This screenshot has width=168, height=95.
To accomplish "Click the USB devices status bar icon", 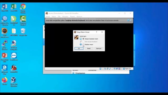I will (110, 69).
